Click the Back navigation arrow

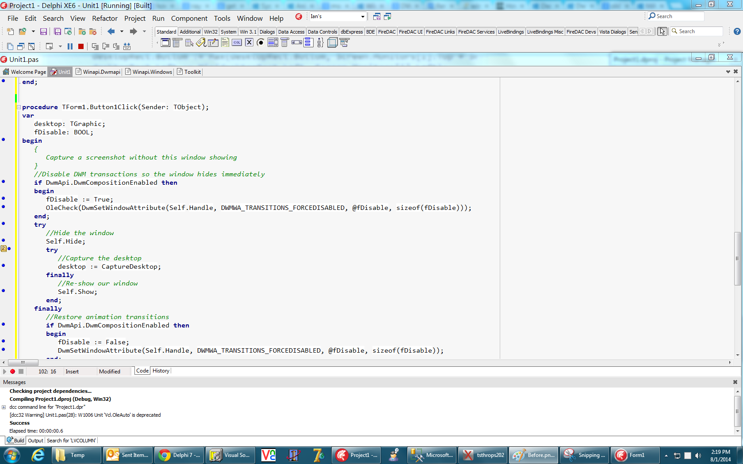click(x=111, y=31)
